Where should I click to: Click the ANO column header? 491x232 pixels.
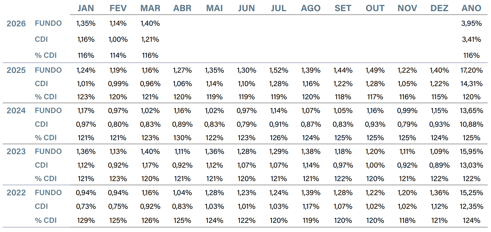[x=471, y=8]
